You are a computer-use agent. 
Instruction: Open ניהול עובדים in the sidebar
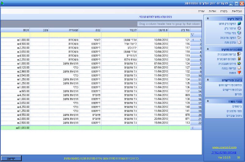(x=234, y=116)
